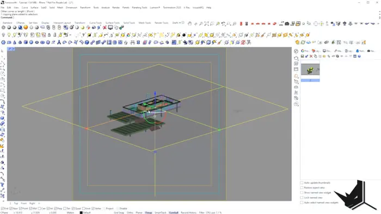
Task: Enable Show named view widget checkbox
Action: (x=302, y=193)
